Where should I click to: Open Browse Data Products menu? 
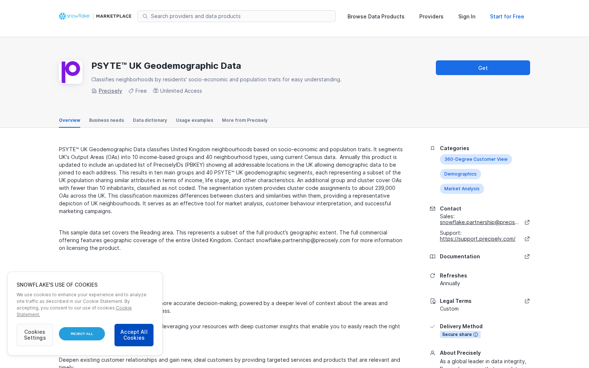[376, 17]
